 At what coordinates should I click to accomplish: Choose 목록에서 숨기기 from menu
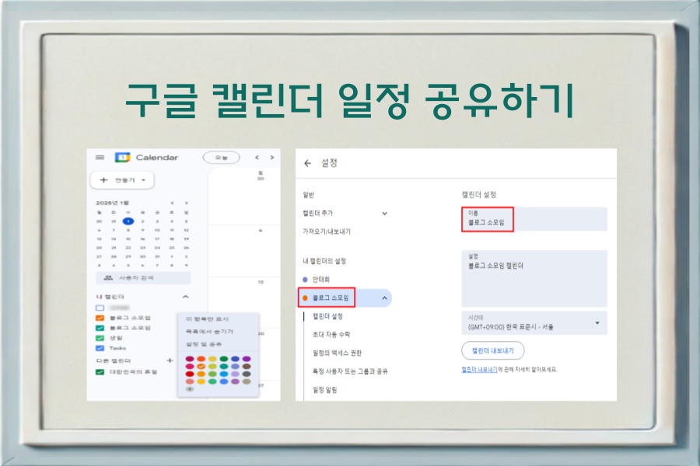(x=209, y=332)
